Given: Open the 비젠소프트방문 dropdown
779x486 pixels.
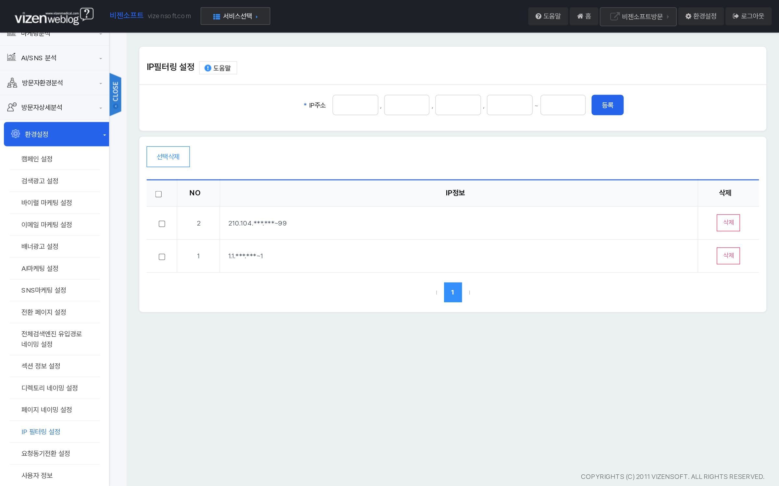Looking at the screenshot, I should pyautogui.click(x=638, y=17).
